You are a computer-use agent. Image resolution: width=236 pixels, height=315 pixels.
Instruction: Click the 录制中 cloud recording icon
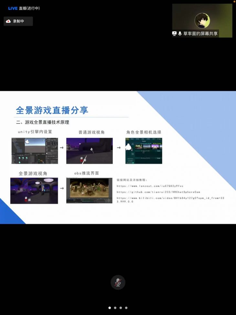pos(8,21)
